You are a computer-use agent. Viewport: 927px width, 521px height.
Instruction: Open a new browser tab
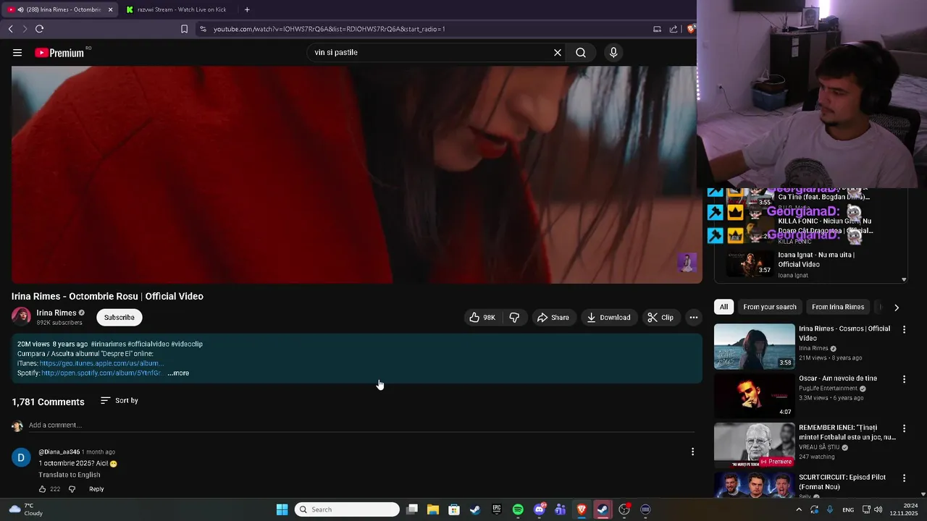coord(247,9)
